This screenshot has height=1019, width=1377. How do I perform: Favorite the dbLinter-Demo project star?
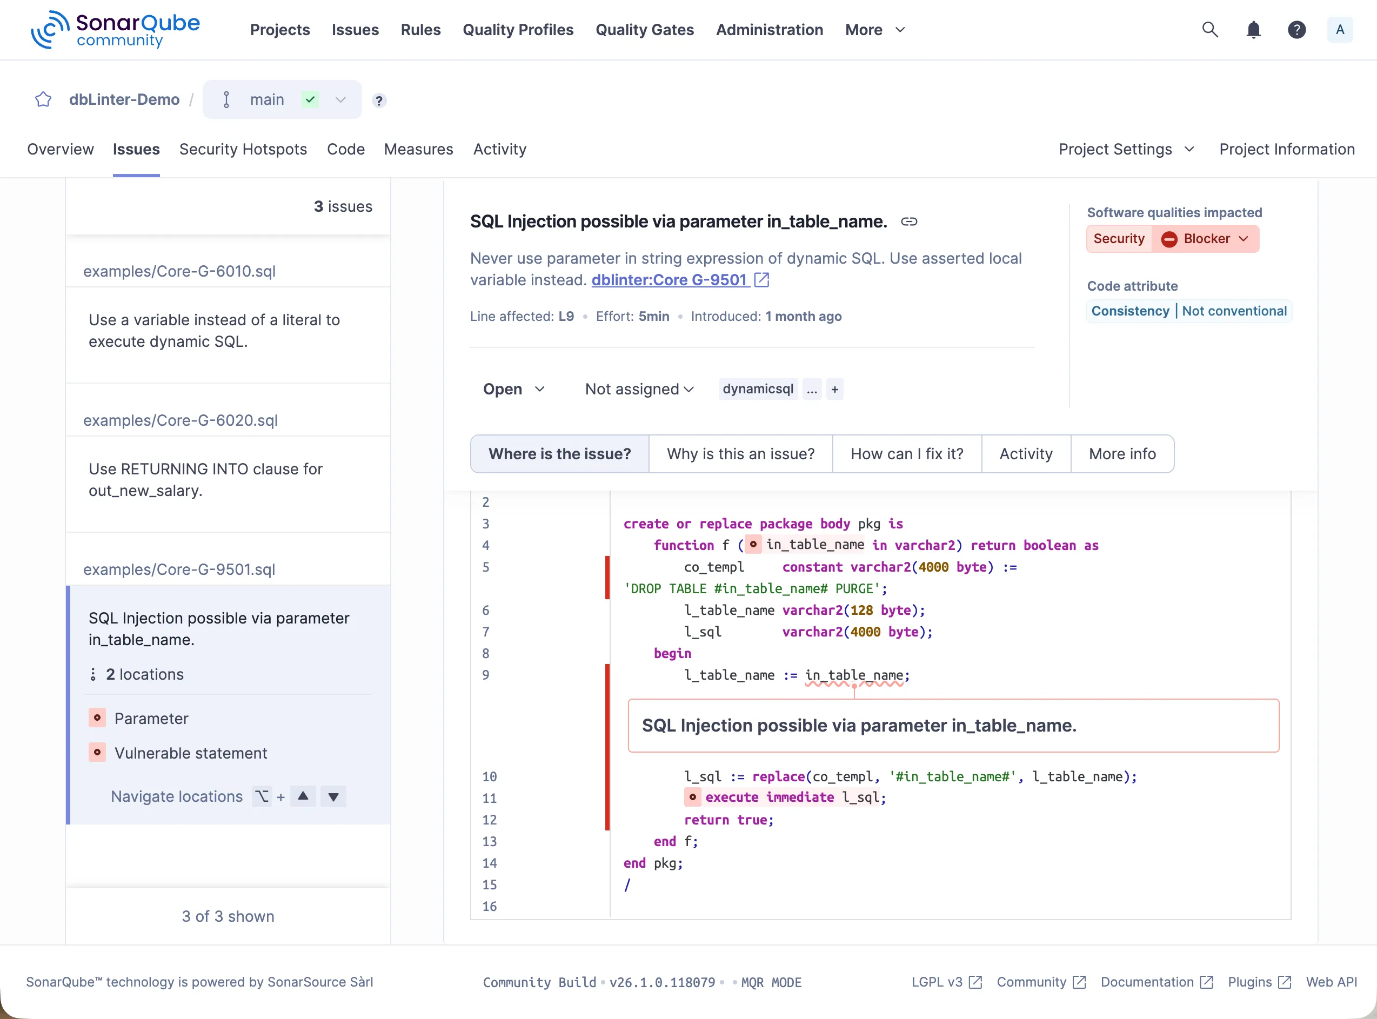coord(43,99)
